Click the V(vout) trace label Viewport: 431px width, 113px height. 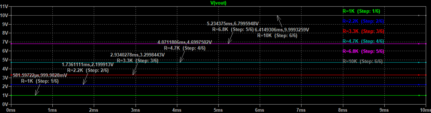point(218,3)
